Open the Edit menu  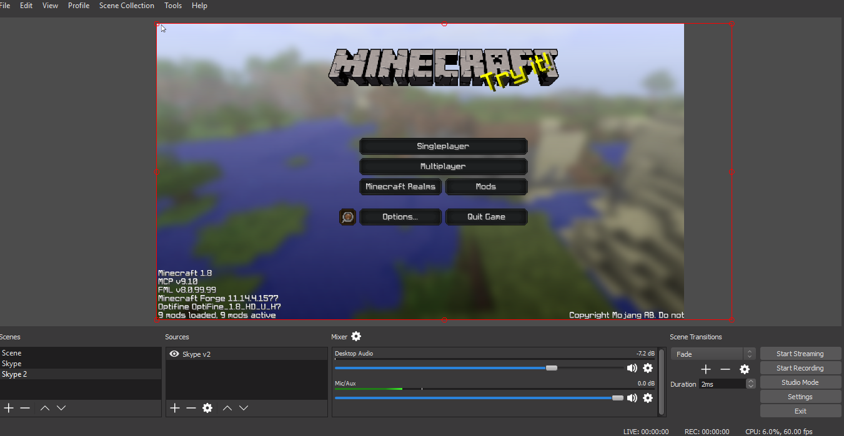(26, 6)
